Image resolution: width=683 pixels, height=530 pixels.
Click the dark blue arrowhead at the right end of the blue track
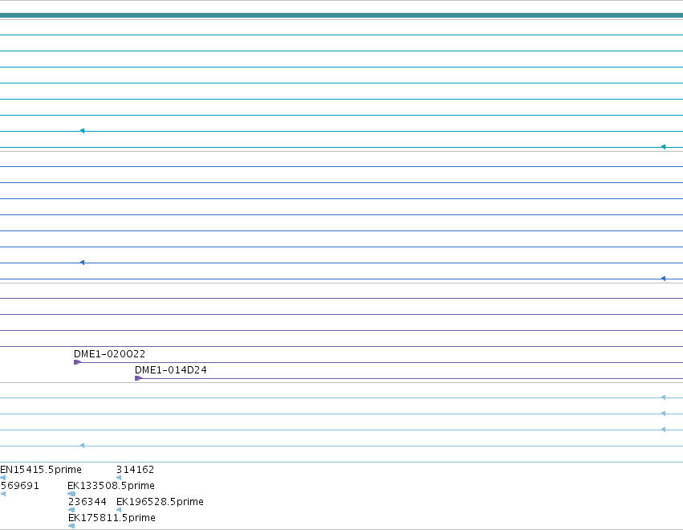click(664, 279)
